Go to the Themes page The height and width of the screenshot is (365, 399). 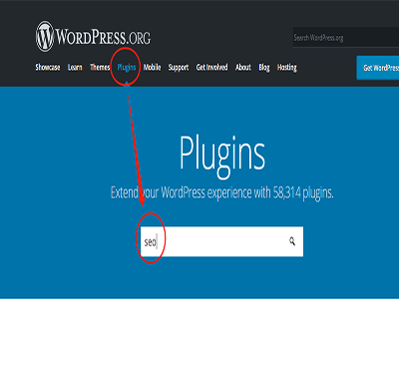pyautogui.click(x=100, y=68)
